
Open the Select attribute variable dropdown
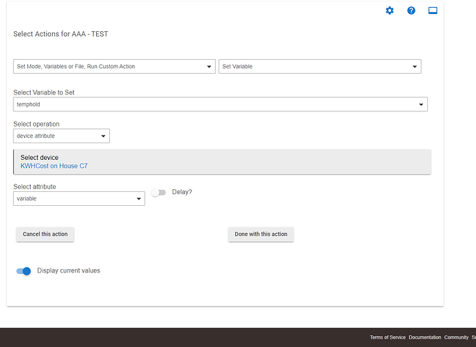click(x=79, y=199)
